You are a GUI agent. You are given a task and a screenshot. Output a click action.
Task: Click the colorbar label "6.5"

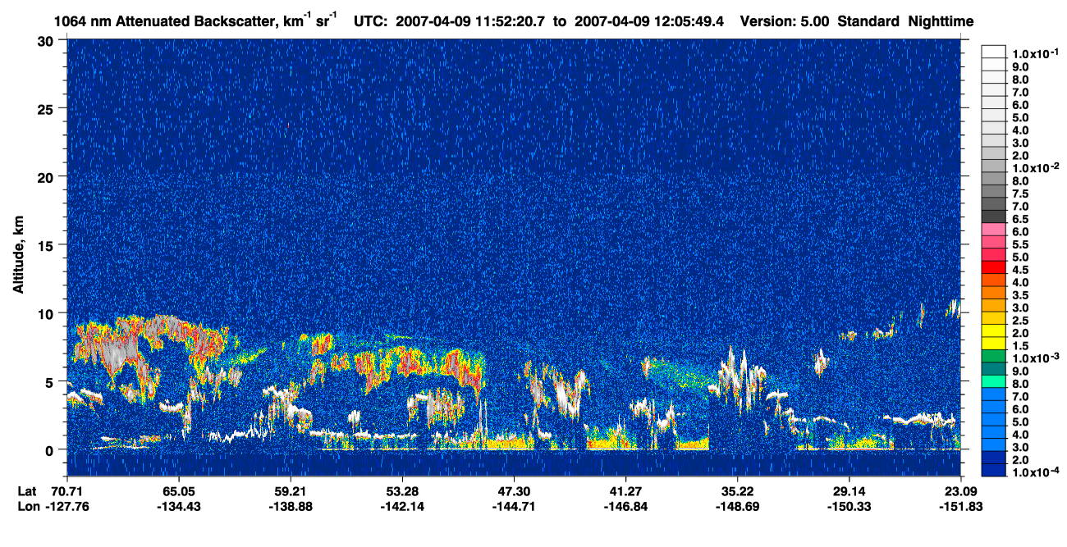coord(1020,220)
